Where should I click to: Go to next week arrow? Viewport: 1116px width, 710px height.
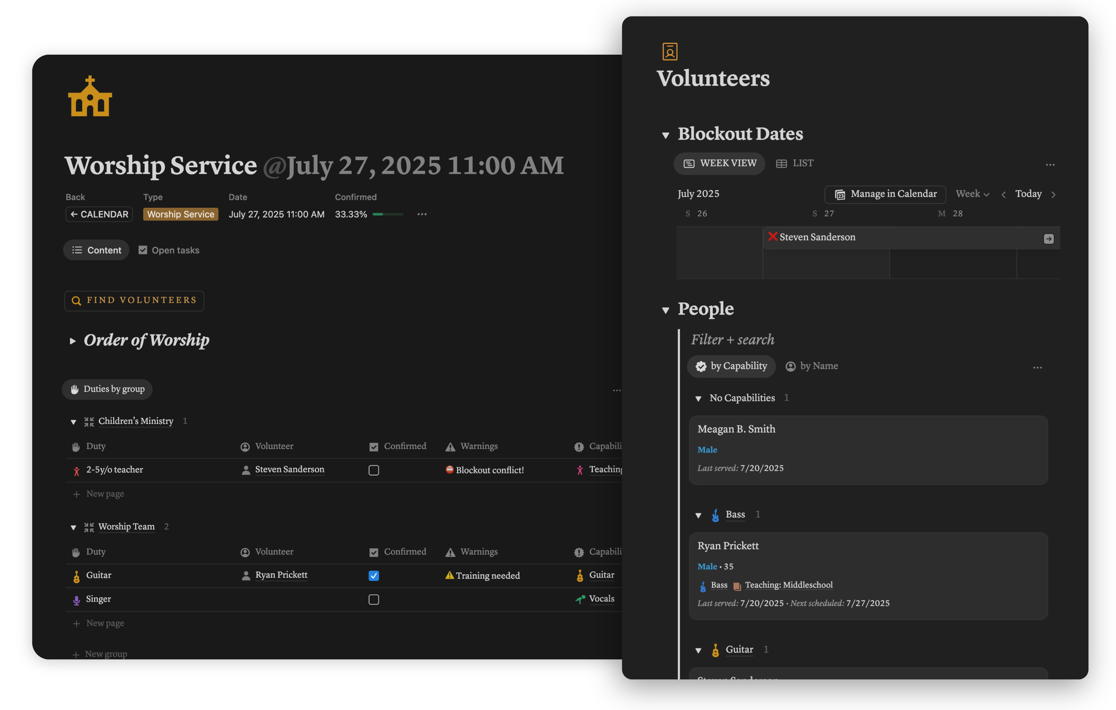point(1054,195)
